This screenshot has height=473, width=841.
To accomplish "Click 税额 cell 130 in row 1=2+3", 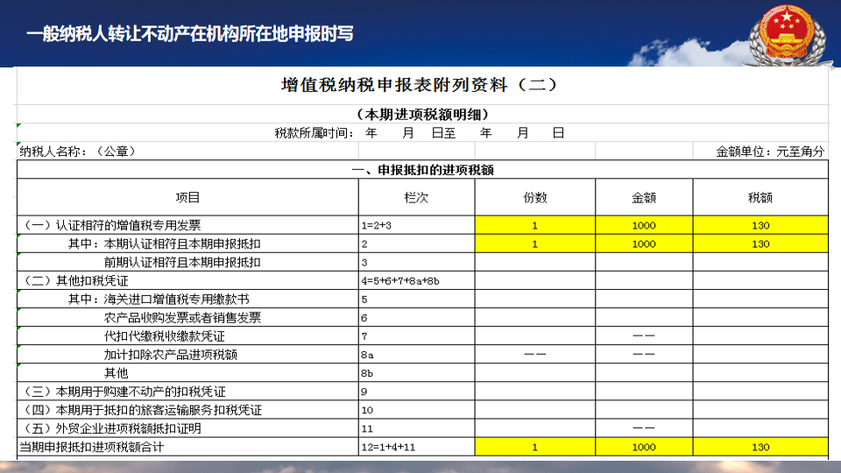I will (x=760, y=225).
